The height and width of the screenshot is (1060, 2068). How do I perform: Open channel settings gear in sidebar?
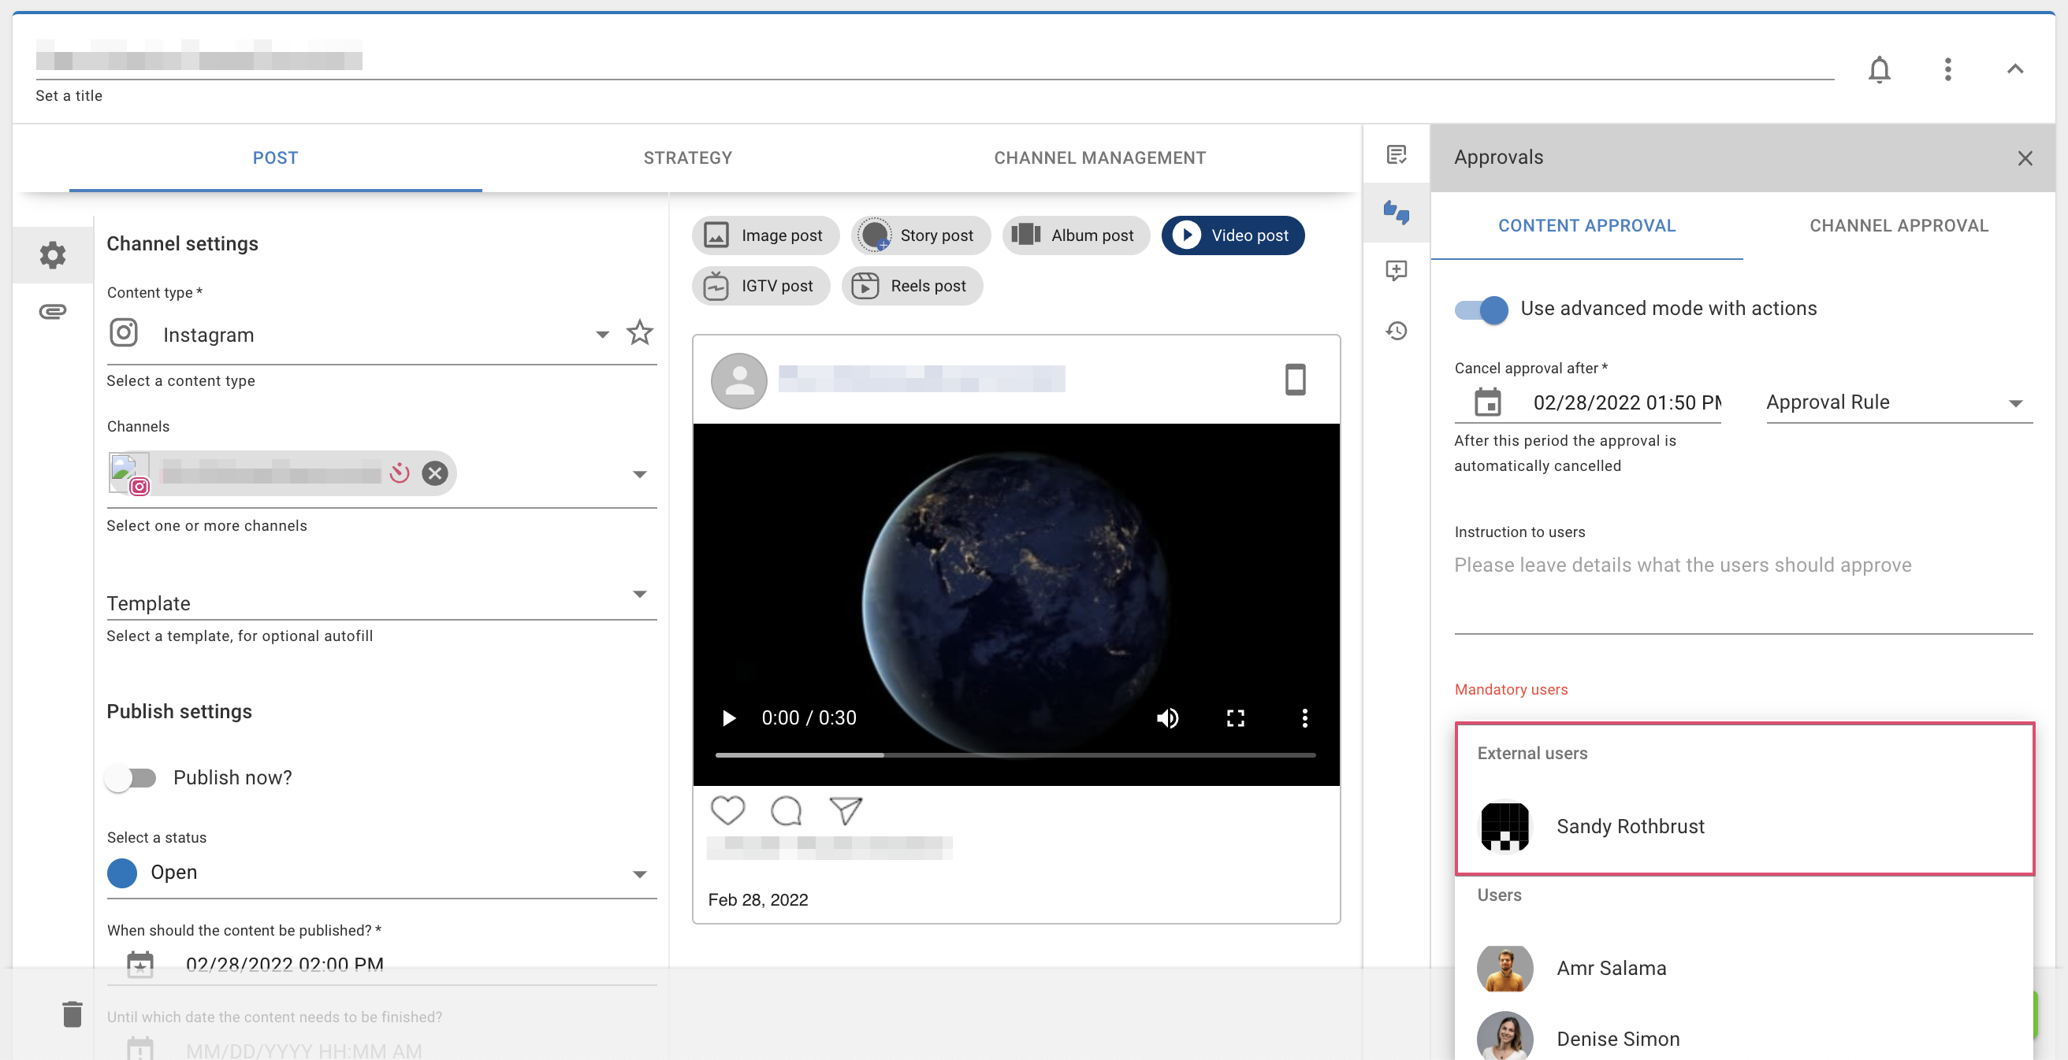[53, 255]
